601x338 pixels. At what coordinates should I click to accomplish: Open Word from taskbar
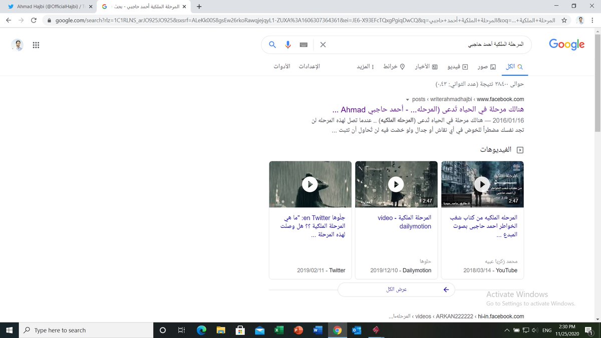(x=318, y=330)
